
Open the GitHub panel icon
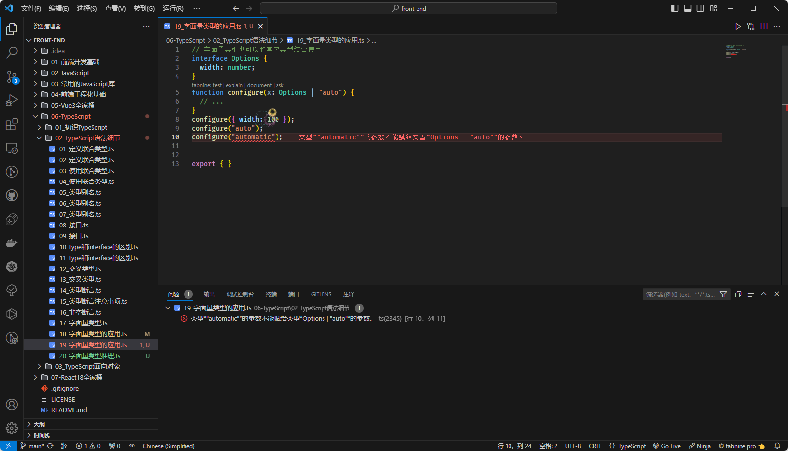click(12, 195)
